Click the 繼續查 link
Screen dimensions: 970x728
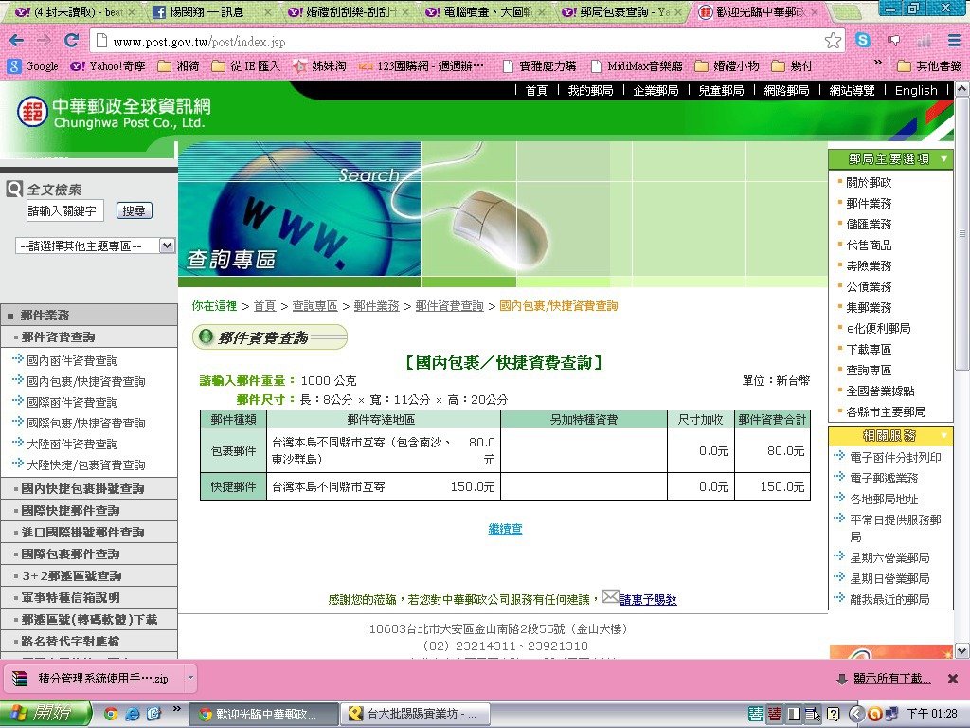505,529
